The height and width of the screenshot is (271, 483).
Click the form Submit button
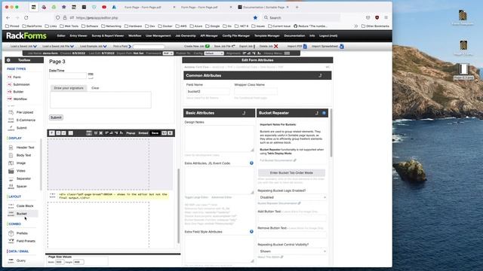pyautogui.click(x=56, y=117)
